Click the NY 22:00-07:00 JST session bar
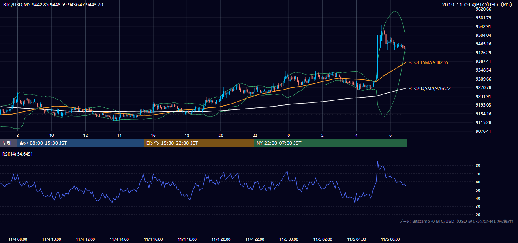Viewport: 518px width, 243px height. coord(330,143)
